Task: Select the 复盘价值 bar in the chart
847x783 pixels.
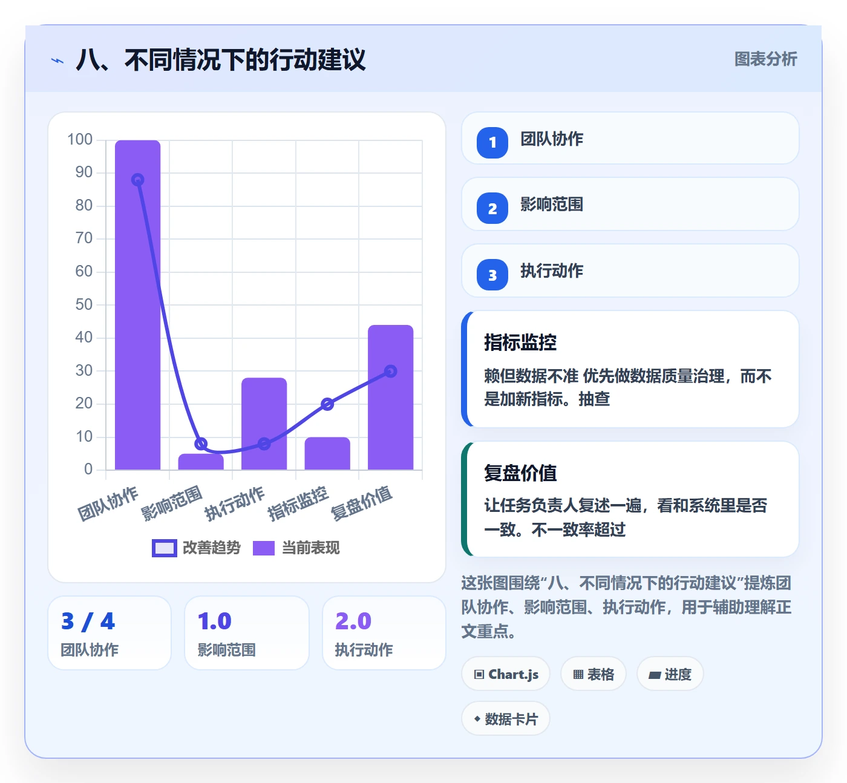Action: [x=391, y=397]
